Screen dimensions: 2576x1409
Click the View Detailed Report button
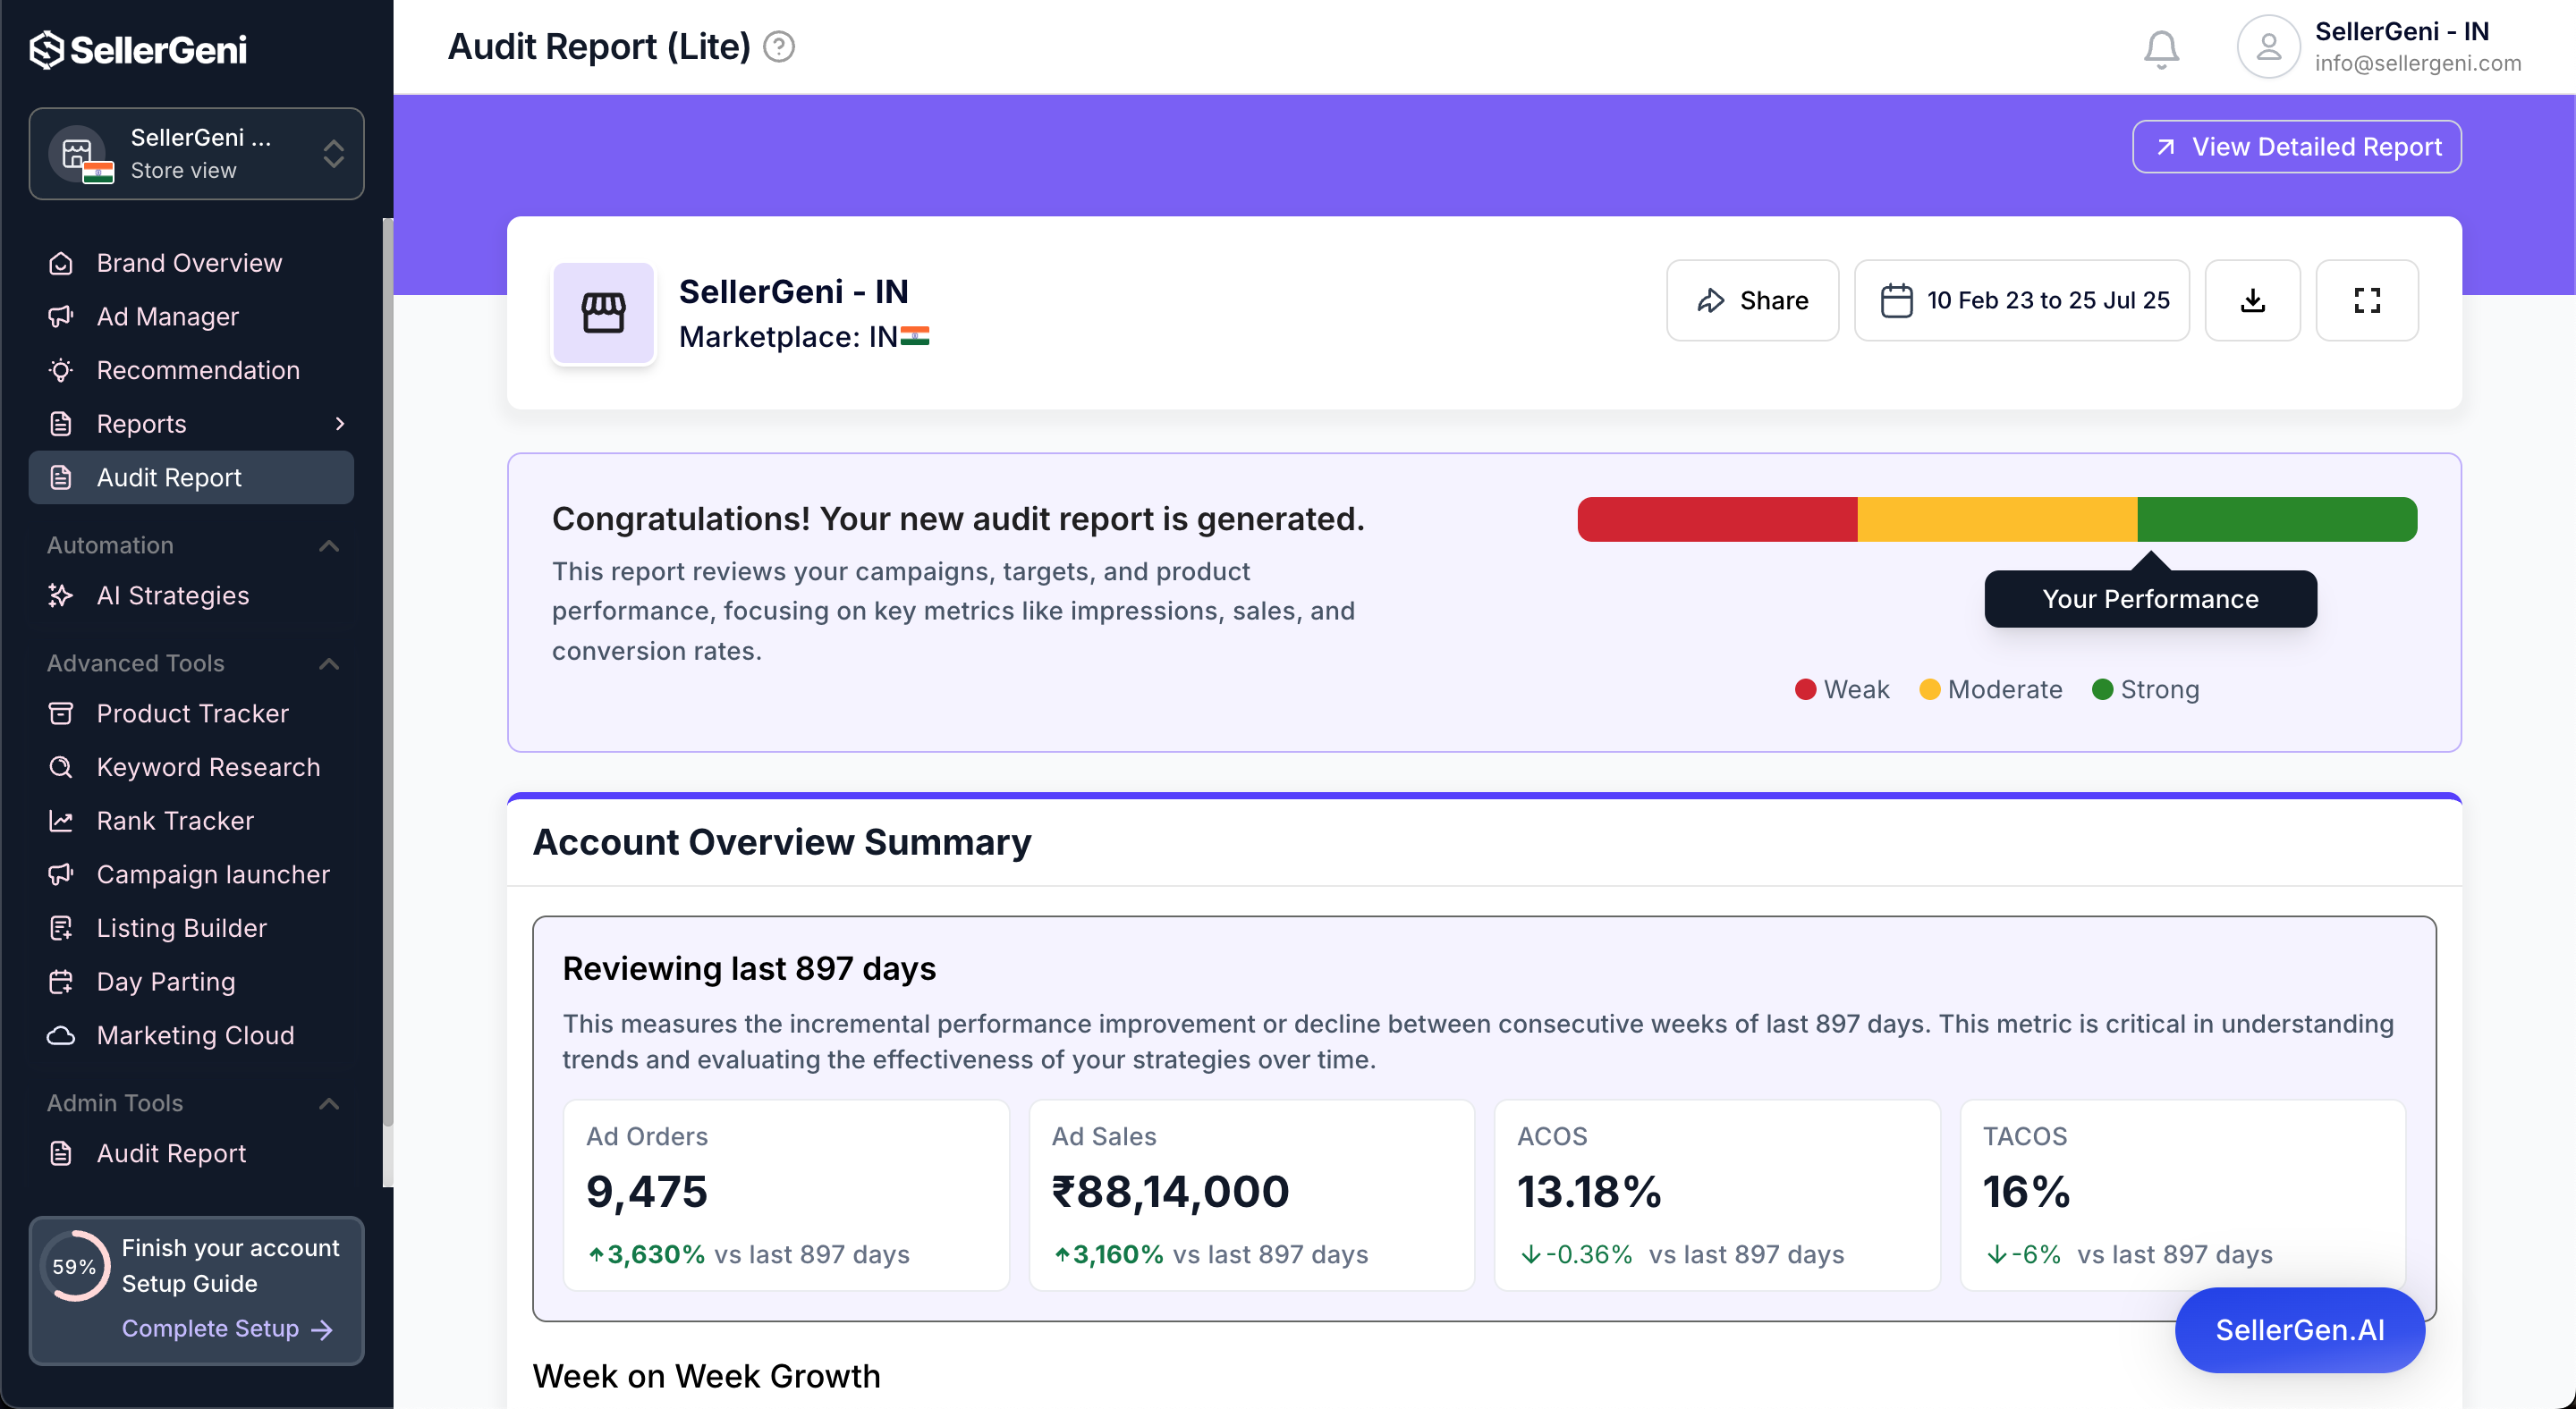pos(2296,147)
